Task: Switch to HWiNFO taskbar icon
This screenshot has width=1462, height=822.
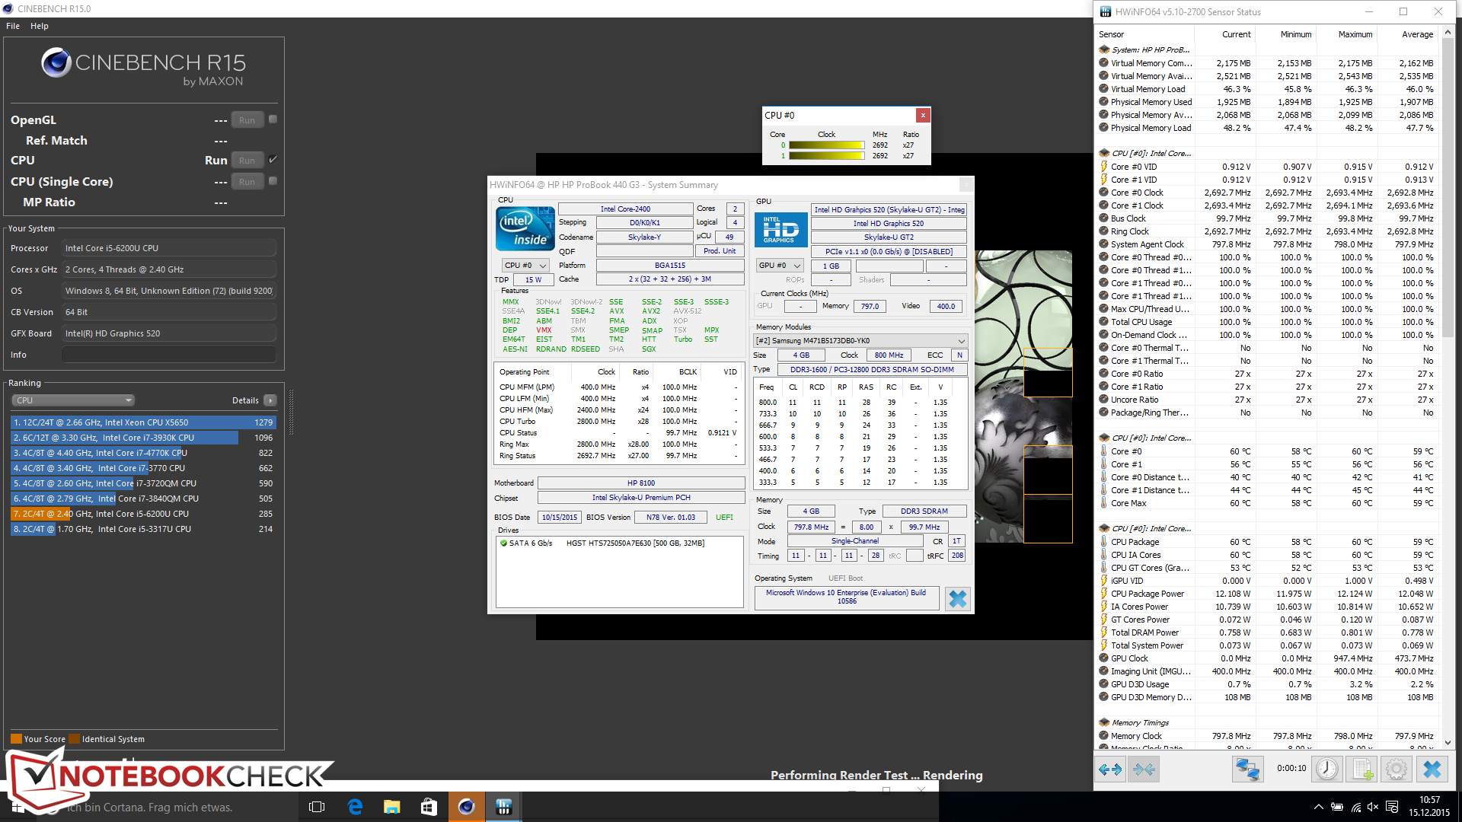Action: click(x=503, y=807)
